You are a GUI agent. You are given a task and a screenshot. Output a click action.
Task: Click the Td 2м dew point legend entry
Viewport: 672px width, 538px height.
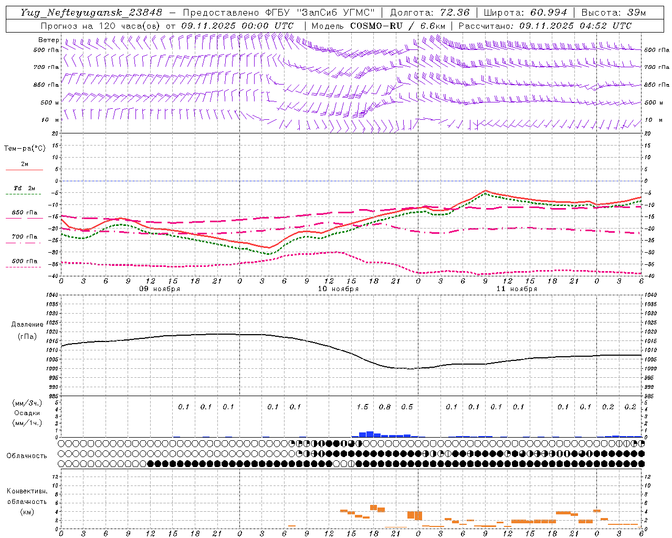pyautogui.click(x=24, y=188)
